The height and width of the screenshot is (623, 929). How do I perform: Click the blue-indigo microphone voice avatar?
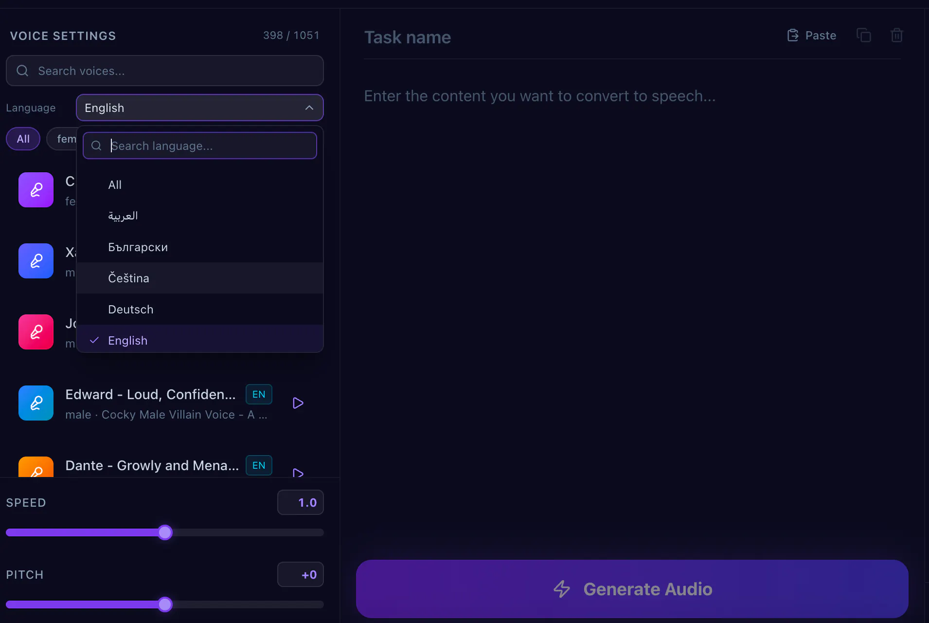point(36,261)
